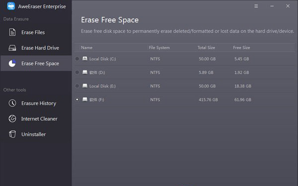298x186 pixels.
Task: Open the hamburger menu in title bar
Action: click(256, 6)
